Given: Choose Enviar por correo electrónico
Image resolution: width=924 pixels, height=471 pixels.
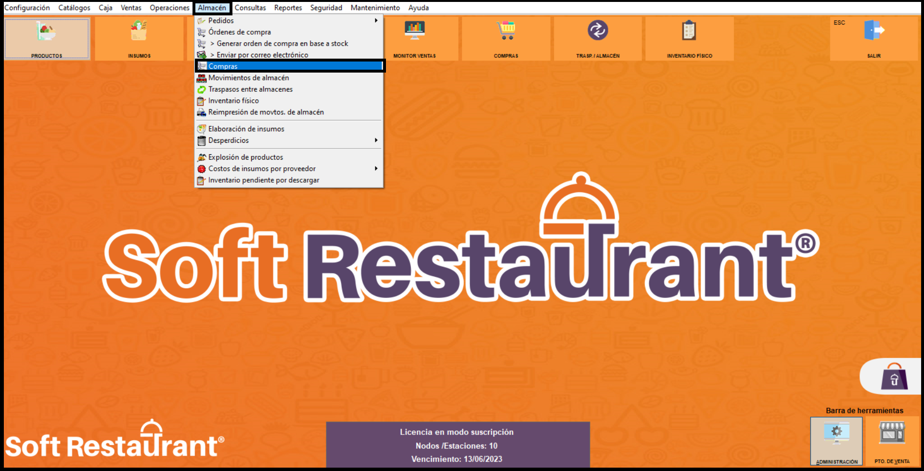Looking at the screenshot, I should coord(289,55).
